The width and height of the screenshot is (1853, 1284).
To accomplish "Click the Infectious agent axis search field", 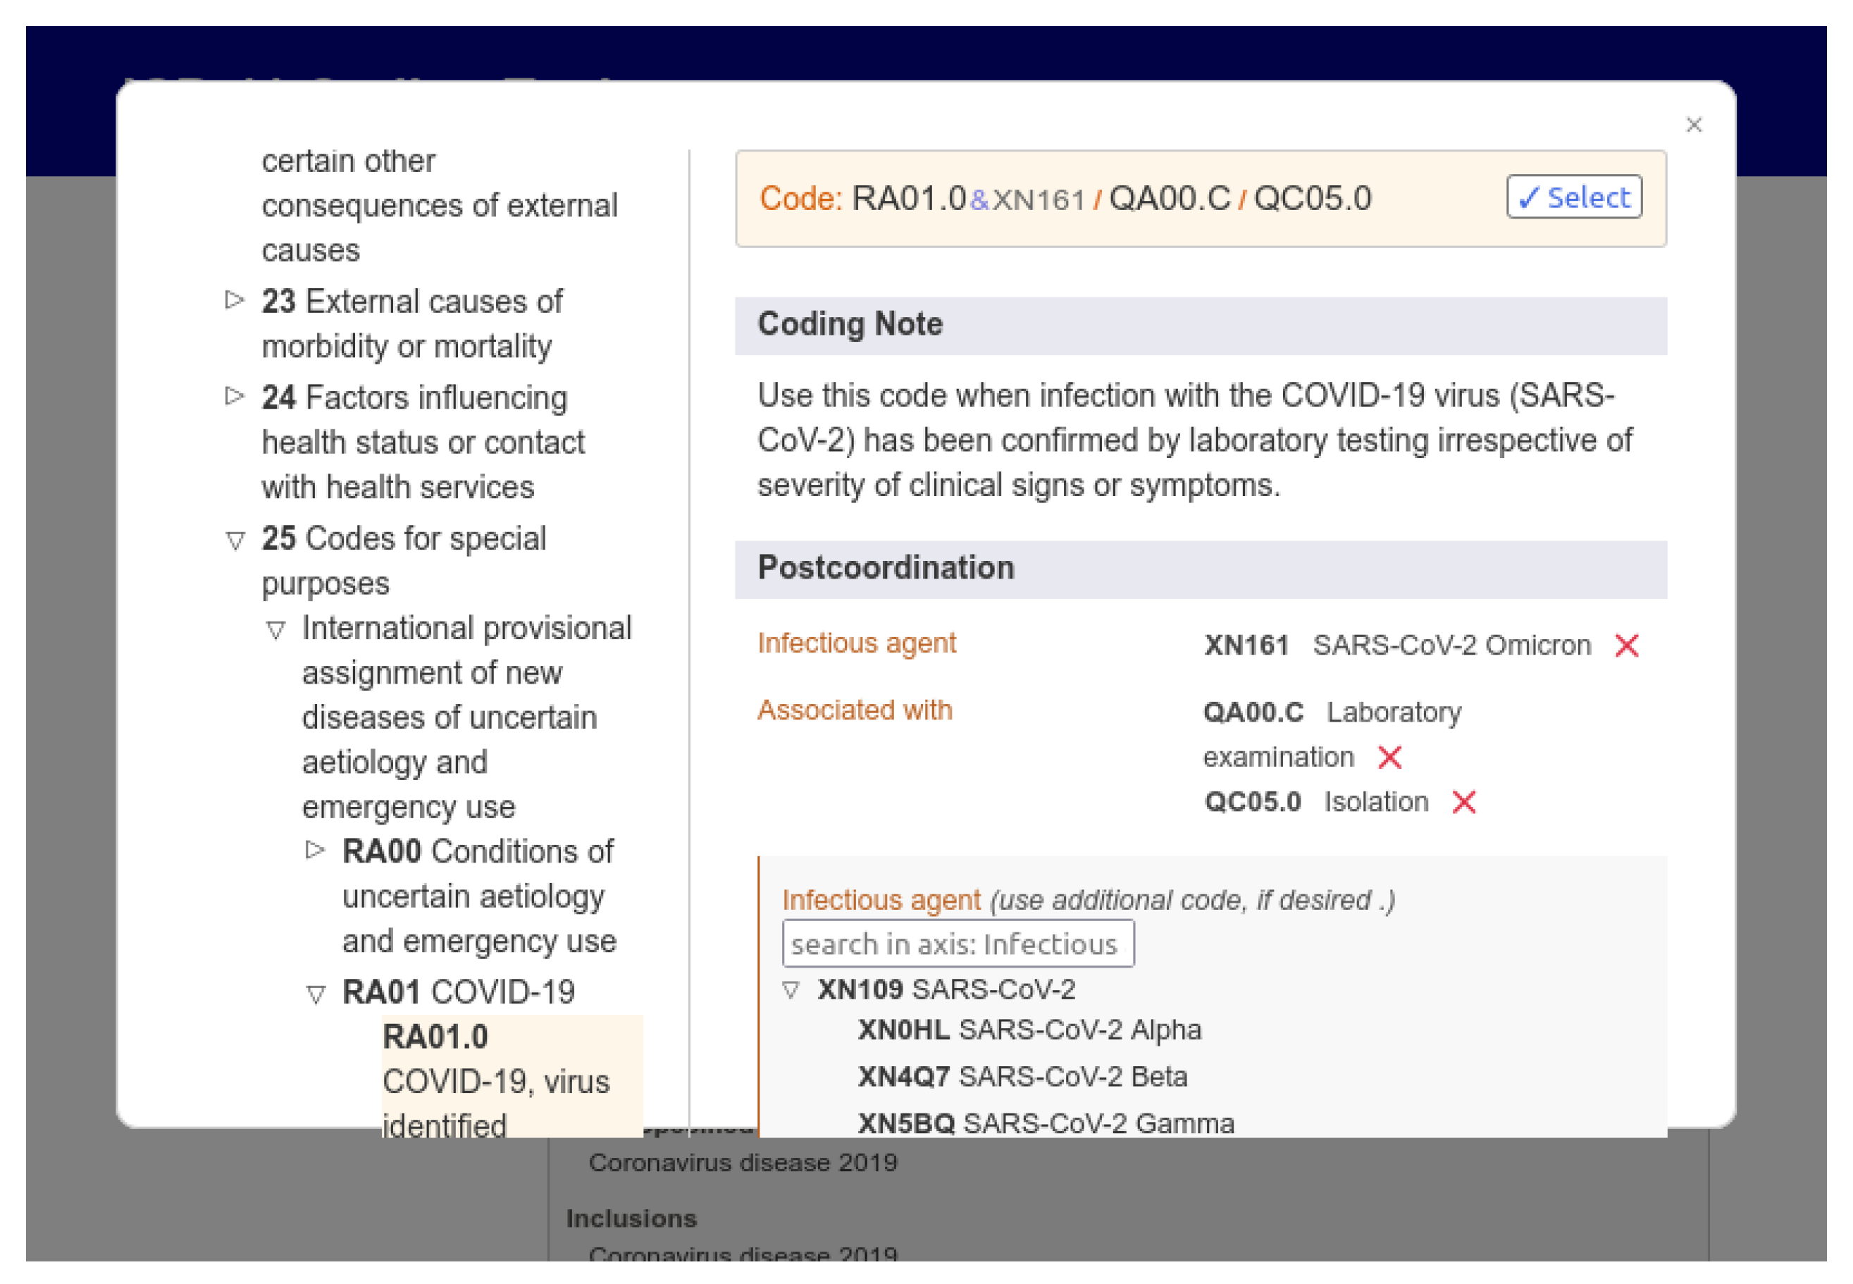I will [957, 944].
